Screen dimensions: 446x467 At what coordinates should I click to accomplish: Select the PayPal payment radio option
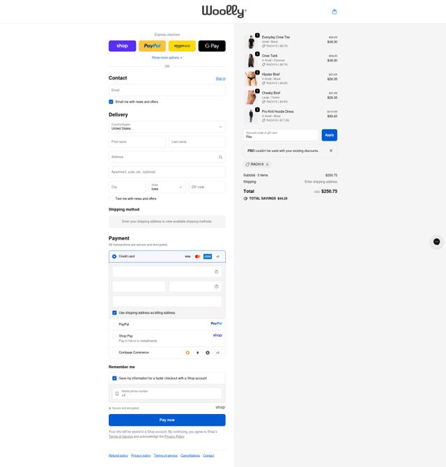tap(114, 324)
